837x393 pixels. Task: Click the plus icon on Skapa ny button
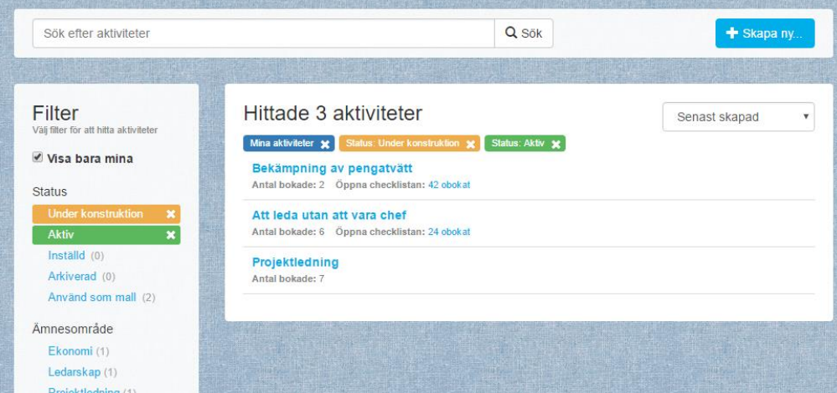click(x=731, y=33)
